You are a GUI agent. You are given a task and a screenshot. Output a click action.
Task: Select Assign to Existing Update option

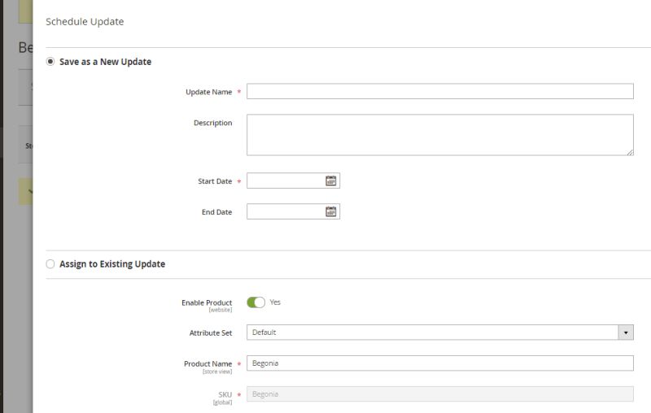[50, 264]
